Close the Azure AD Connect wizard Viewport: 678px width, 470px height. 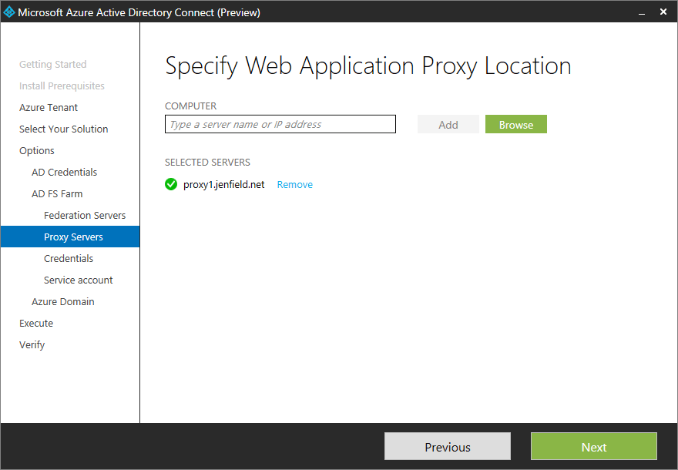point(663,12)
